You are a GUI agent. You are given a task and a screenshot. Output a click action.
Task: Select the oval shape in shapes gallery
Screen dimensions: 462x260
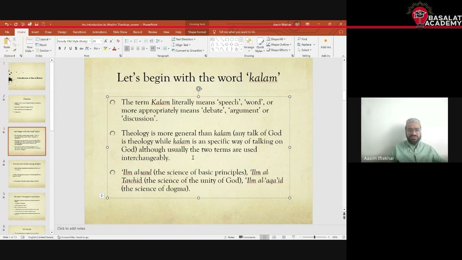click(232, 39)
